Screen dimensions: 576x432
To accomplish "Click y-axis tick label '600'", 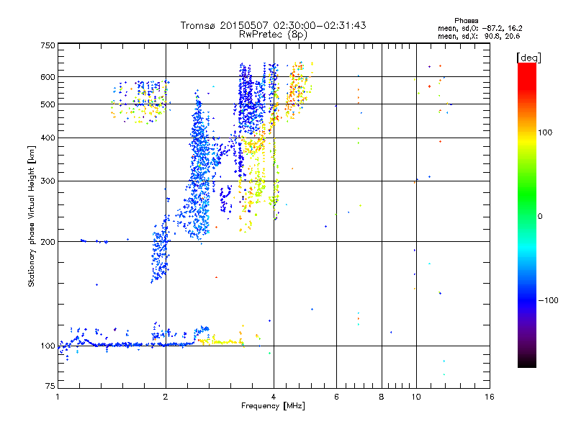I will coord(48,77).
